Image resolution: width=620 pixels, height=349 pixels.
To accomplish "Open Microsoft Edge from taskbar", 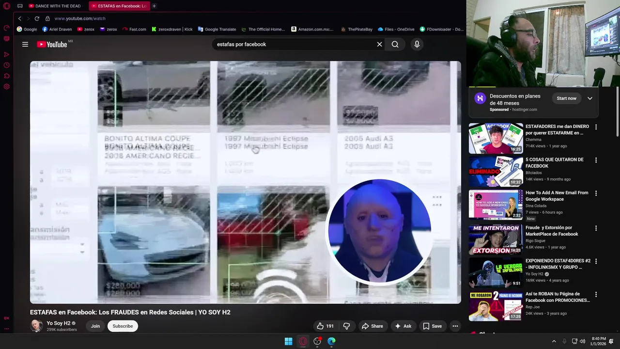I will [331, 341].
